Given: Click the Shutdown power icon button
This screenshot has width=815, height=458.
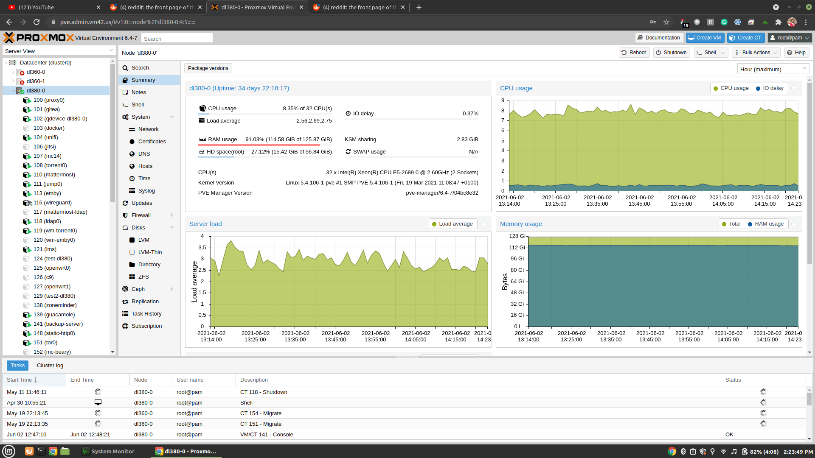Looking at the screenshot, I should pos(671,53).
